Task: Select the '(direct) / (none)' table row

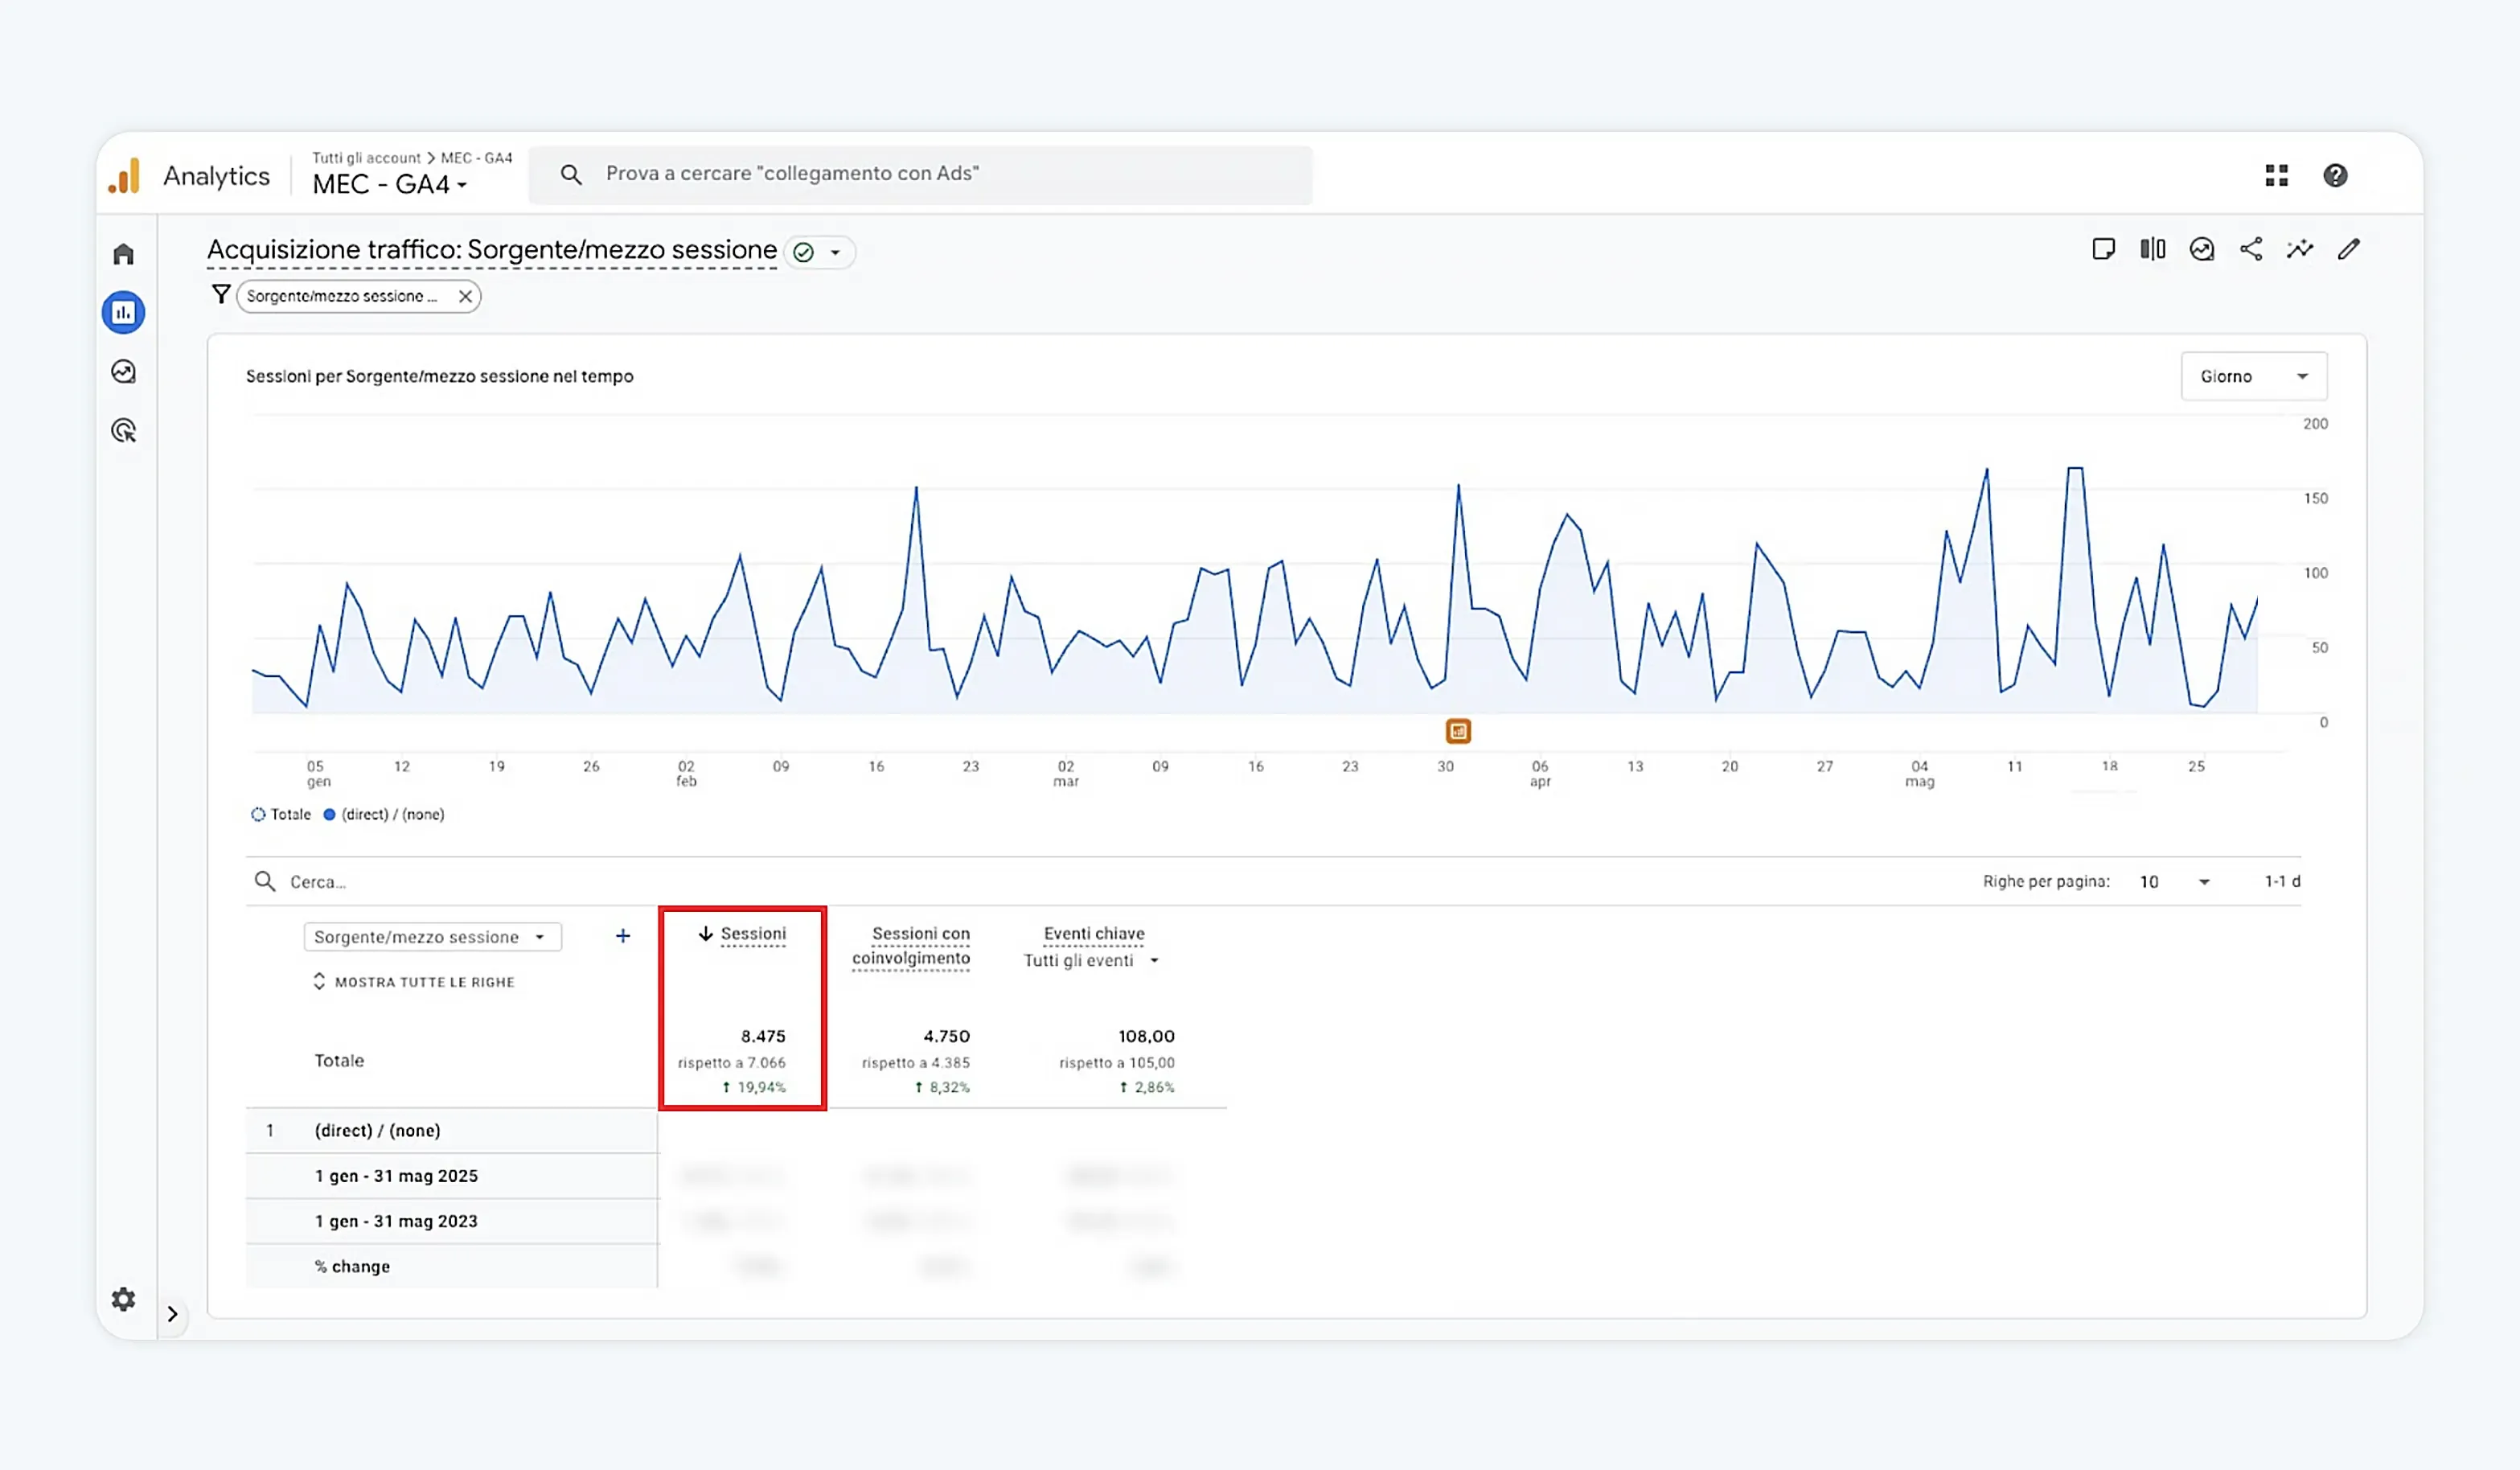Action: (x=452, y=1130)
